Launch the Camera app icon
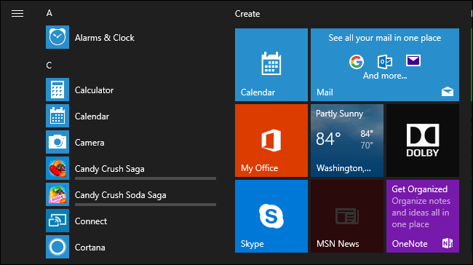The width and height of the screenshot is (473, 265). (57, 142)
